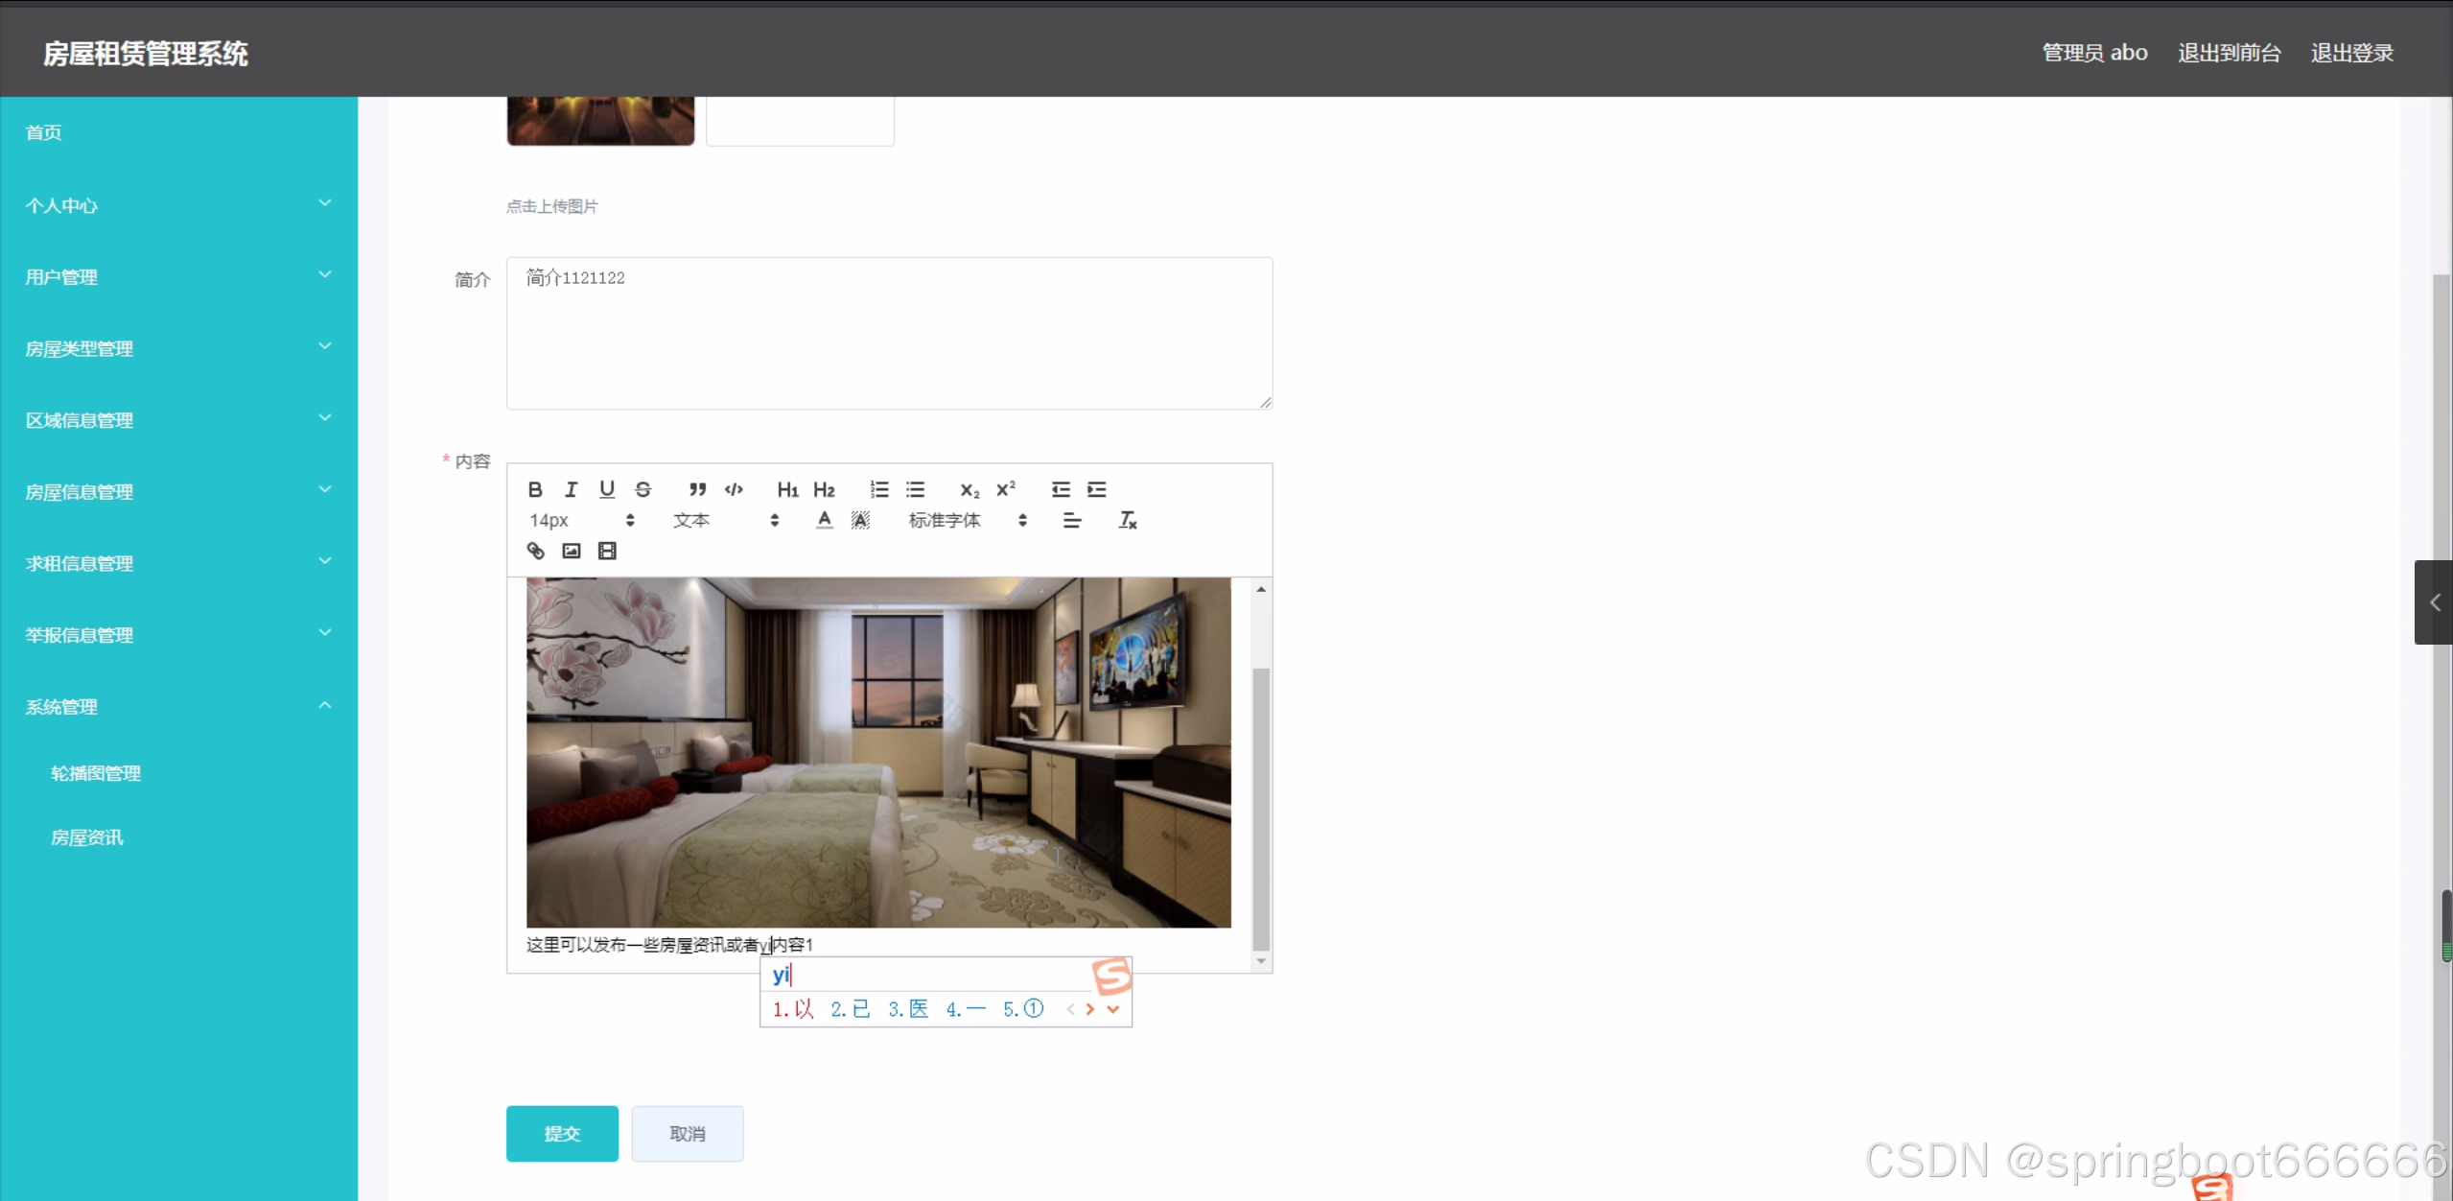The height and width of the screenshot is (1201, 2453).
Task: Click the 提交 submit button
Action: point(562,1133)
